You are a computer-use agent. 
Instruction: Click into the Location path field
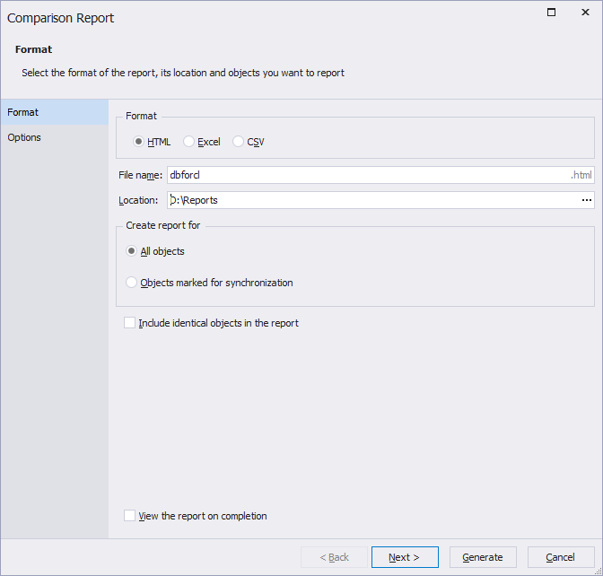point(359,200)
